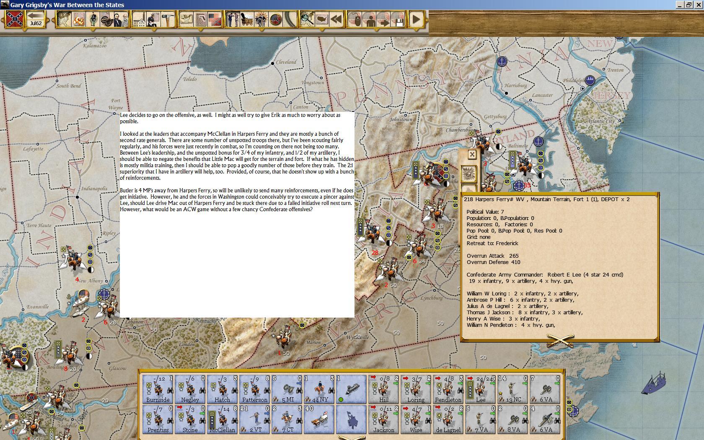The image size is (704, 440).
Task: Click the man writing at desk icon
Action: point(154,19)
